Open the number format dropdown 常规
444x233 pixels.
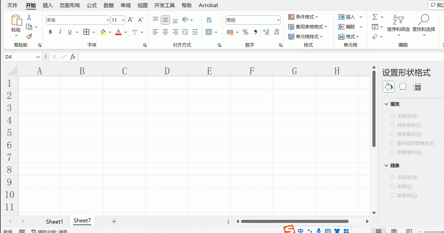pos(278,20)
